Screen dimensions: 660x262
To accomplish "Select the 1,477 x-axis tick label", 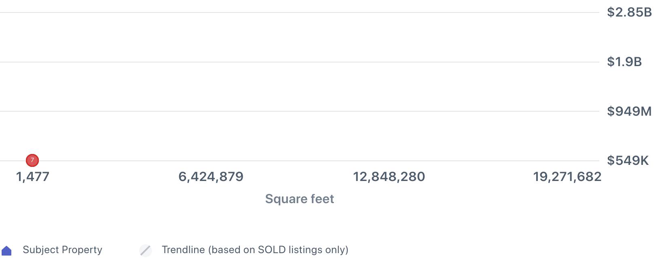I will pyautogui.click(x=32, y=177).
